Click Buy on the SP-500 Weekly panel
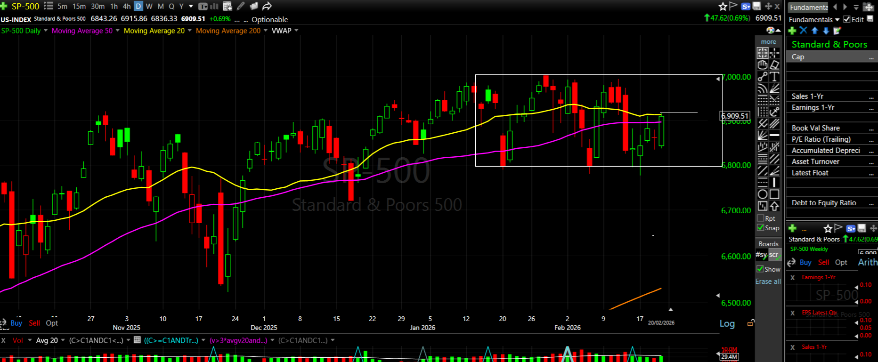Viewport: 878px width, 362px height. [x=805, y=262]
